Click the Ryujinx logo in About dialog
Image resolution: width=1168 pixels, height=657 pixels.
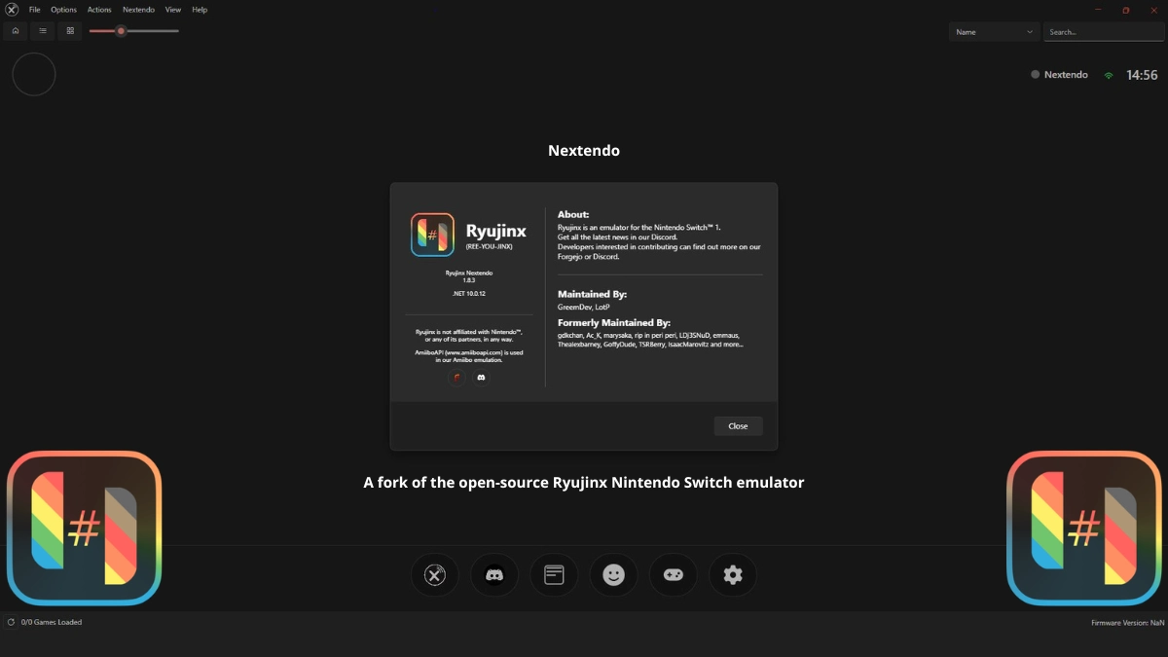click(432, 235)
